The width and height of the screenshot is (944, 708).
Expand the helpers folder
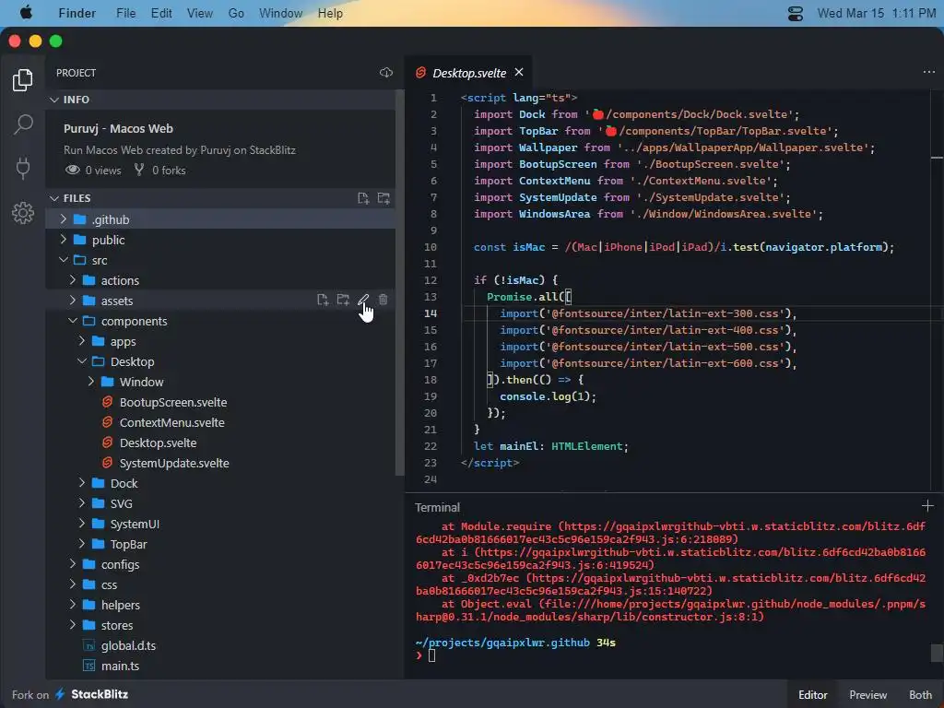[x=72, y=605]
